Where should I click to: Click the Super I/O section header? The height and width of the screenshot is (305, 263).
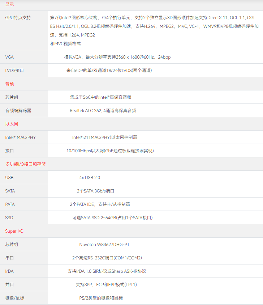click(x=14, y=231)
